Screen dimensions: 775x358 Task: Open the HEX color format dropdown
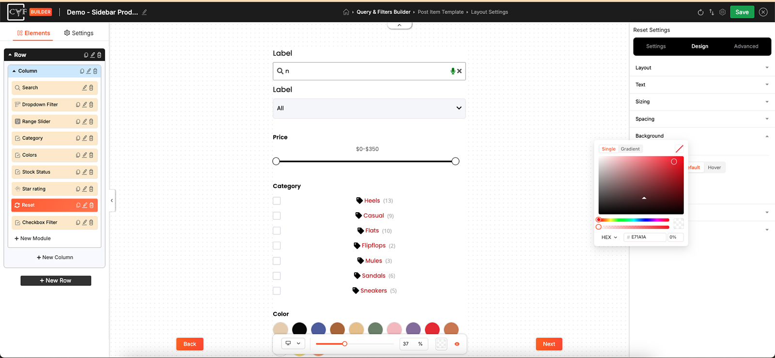(609, 237)
